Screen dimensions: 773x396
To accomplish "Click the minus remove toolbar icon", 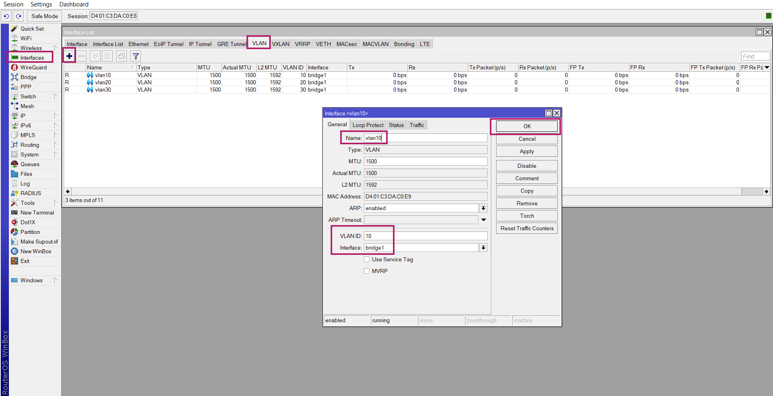I will coord(81,56).
